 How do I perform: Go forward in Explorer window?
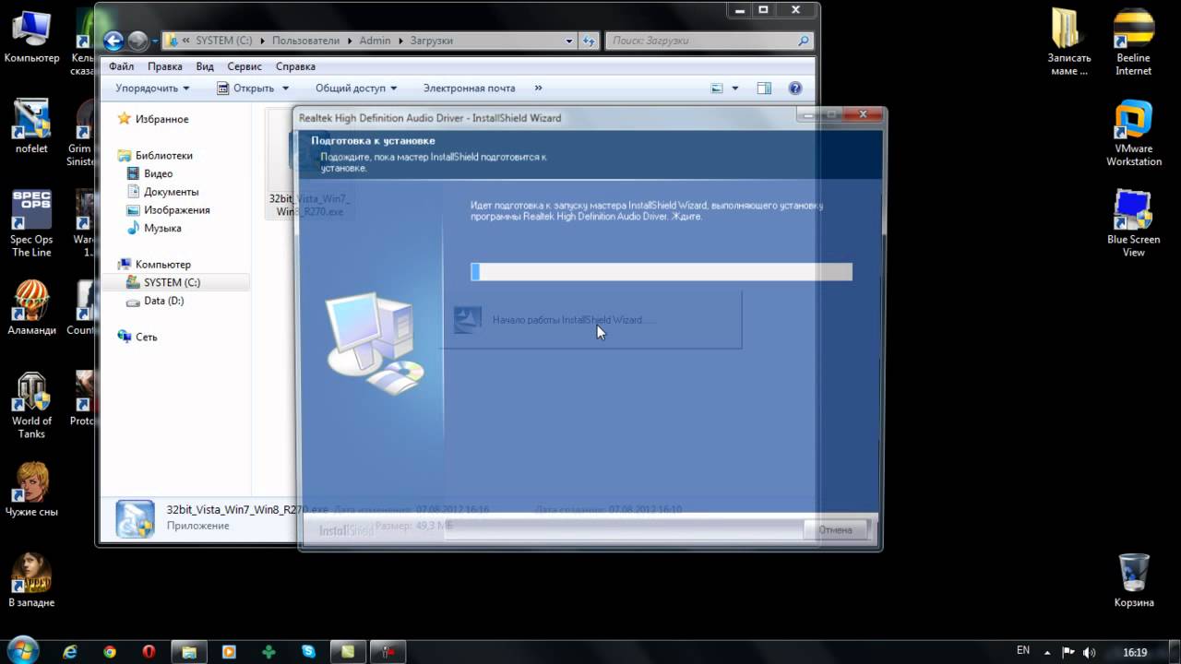coord(137,41)
